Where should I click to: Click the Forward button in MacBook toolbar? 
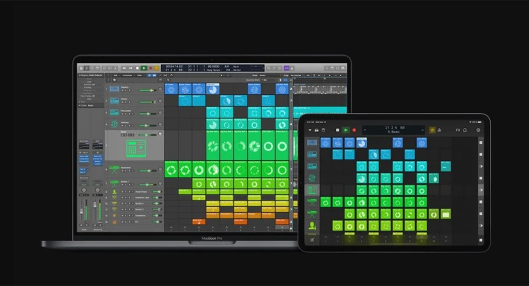click(x=131, y=68)
